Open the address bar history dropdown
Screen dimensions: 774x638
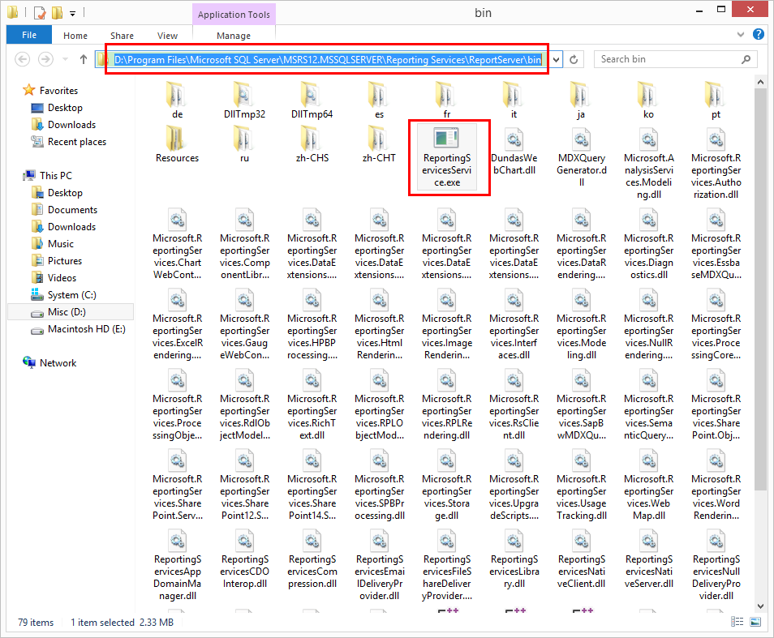coord(557,60)
